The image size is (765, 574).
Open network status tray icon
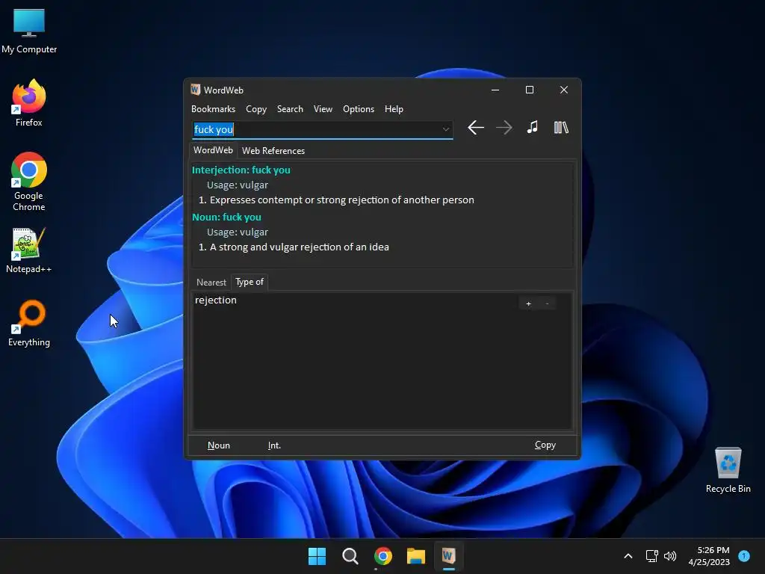click(651, 556)
